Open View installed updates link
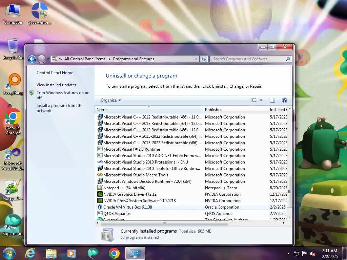The width and height of the screenshot is (347, 260). [56, 85]
